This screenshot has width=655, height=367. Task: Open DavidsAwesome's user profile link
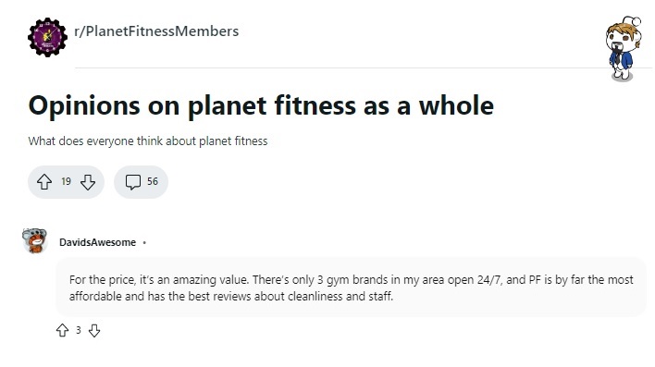click(97, 242)
